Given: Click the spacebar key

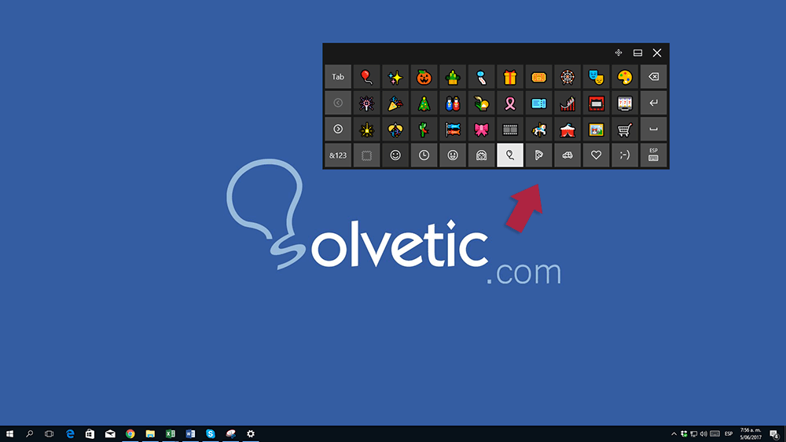Looking at the screenshot, I should pos(654,130).
